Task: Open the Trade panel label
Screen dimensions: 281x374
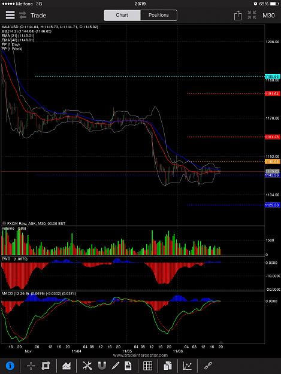Action: [38, 16]
